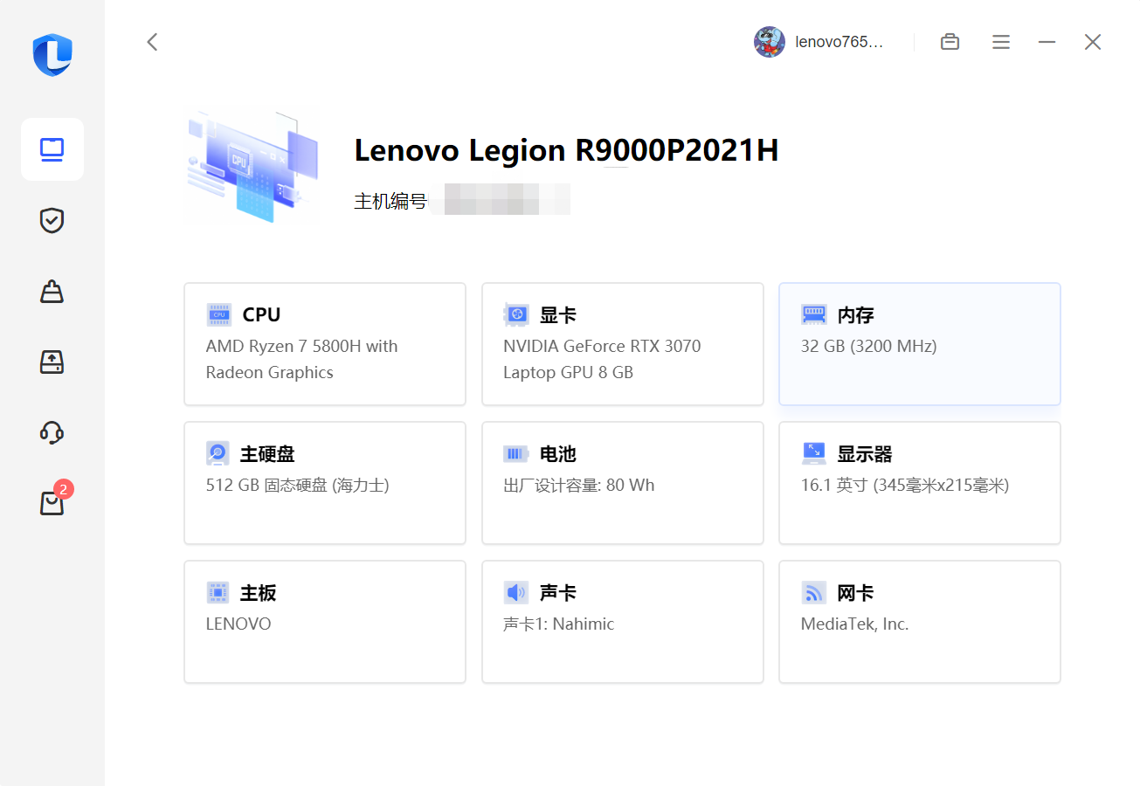Click the Lenovo shield logo in sidebar

52,55
